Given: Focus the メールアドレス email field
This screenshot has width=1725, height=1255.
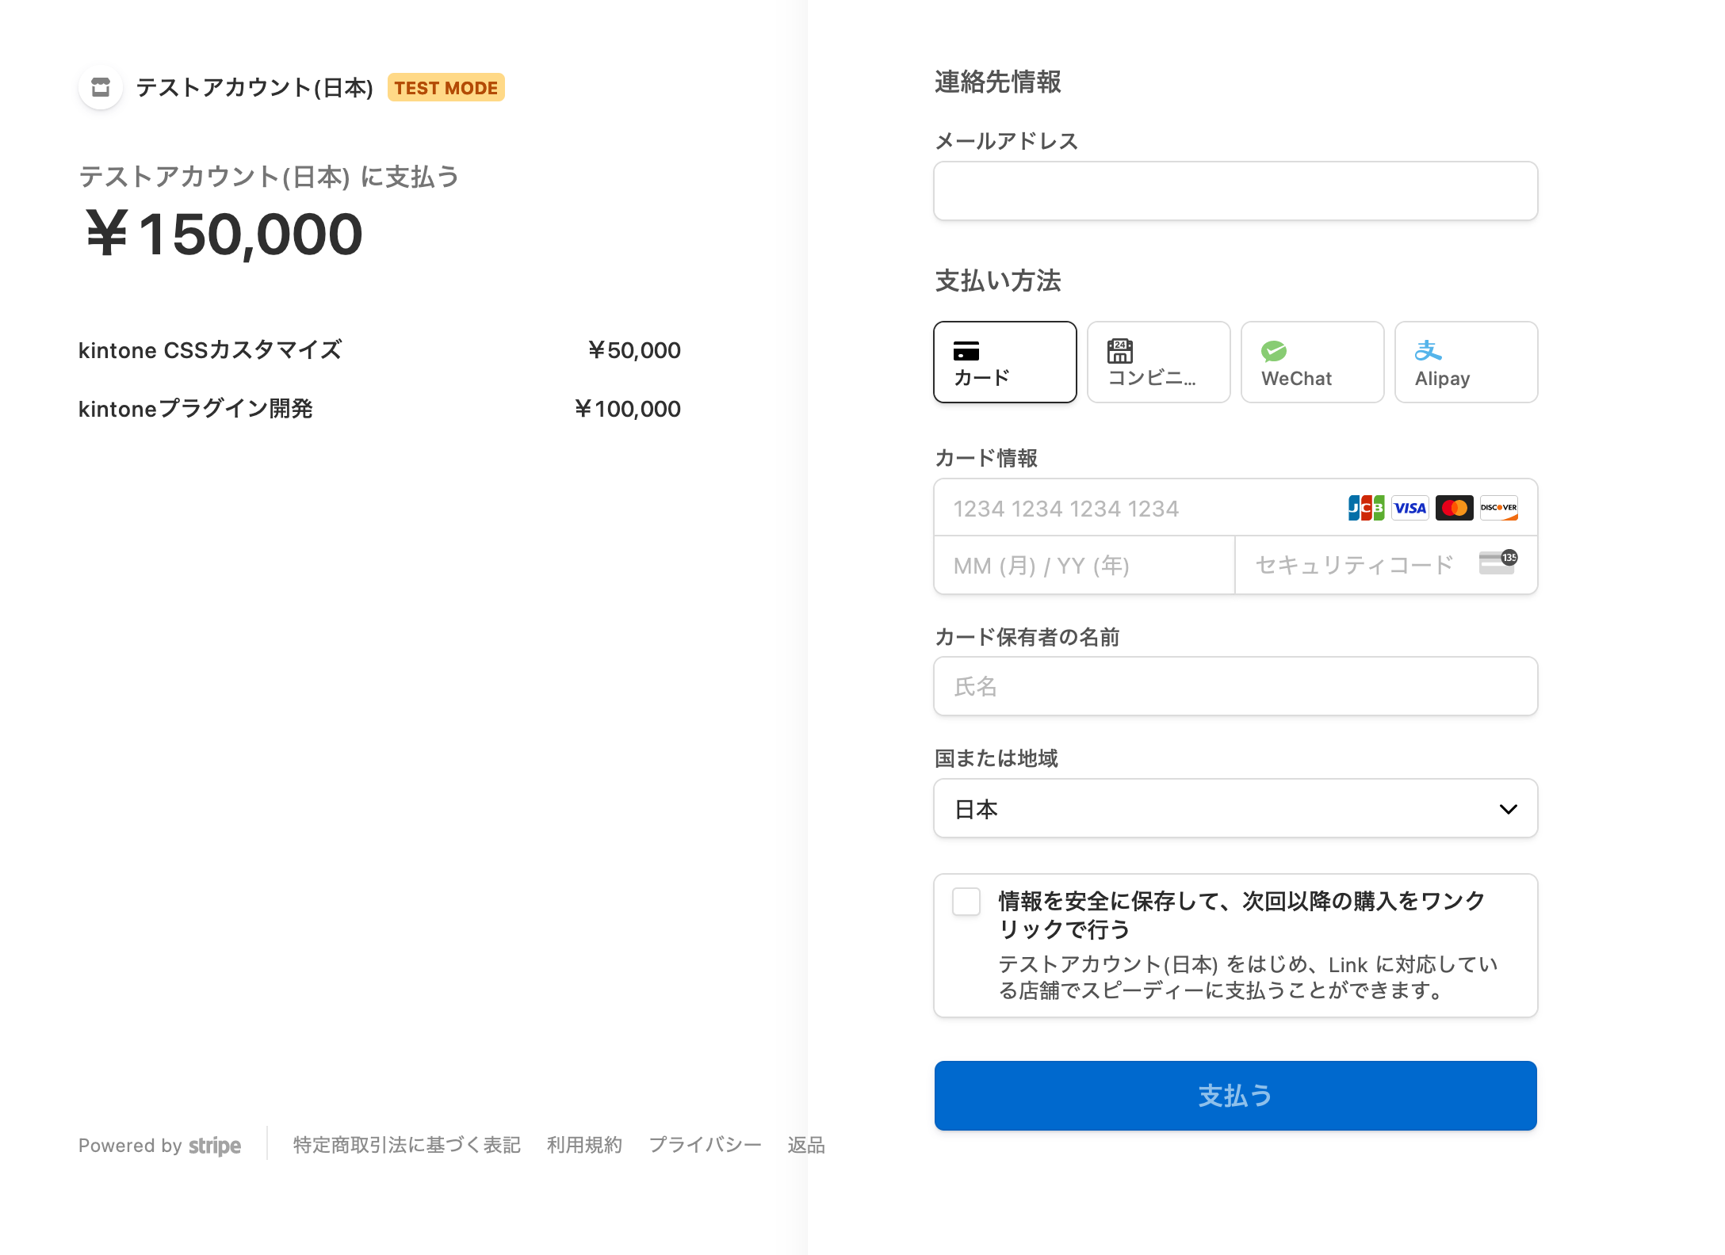Looking at the screenshot, I should (x=1235, y=191).
